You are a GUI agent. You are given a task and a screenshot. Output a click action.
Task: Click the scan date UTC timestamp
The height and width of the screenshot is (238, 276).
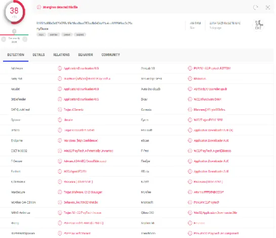(225, 23)
